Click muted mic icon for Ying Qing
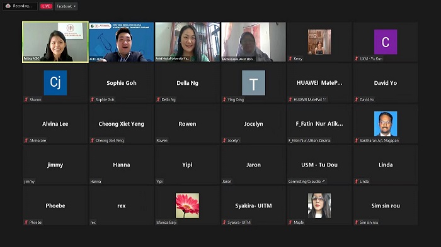Image resolution: width=441 pixels, height=247 pixels. click(x=224, y=99)
